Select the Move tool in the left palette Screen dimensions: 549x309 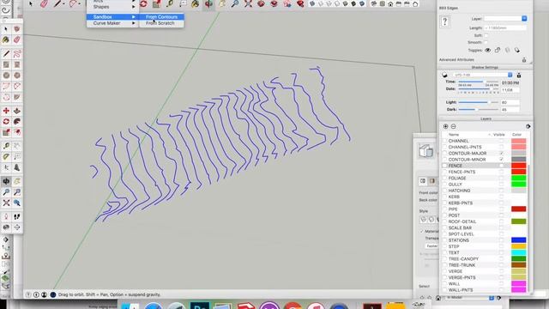pyautogui.click(x=6, y=111)
